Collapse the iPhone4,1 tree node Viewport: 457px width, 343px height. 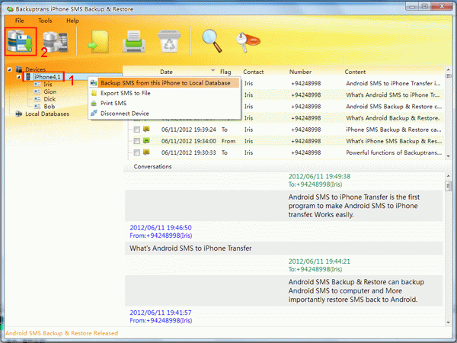point(18,77)
